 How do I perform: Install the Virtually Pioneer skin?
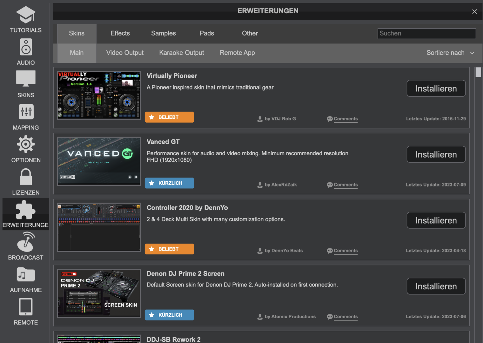436,89
